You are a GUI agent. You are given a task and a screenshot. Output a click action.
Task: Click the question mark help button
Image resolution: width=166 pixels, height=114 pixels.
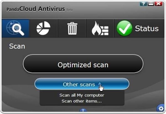(143, 4)
